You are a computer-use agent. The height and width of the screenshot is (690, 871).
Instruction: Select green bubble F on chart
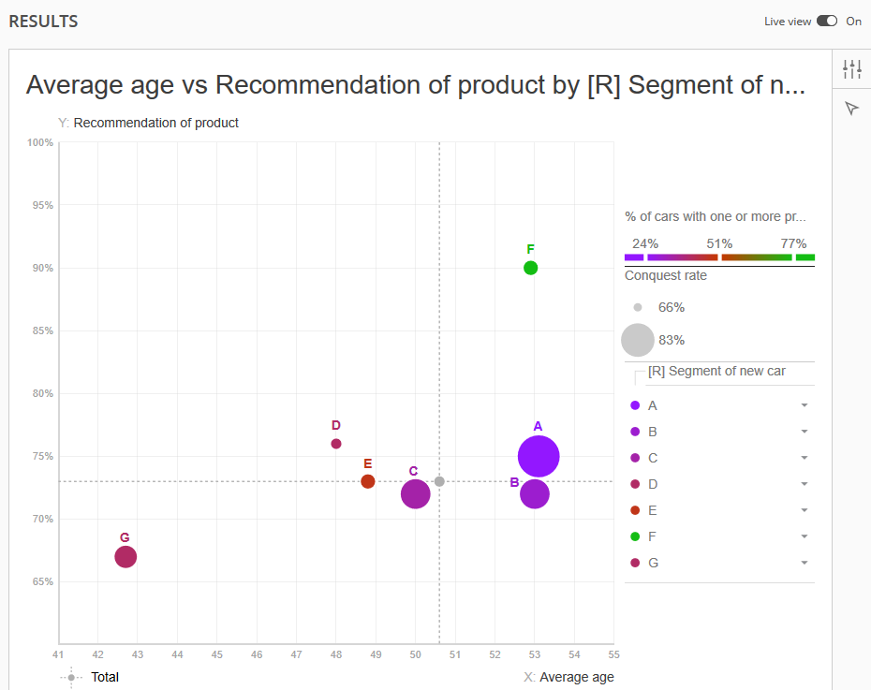(530, 268)
